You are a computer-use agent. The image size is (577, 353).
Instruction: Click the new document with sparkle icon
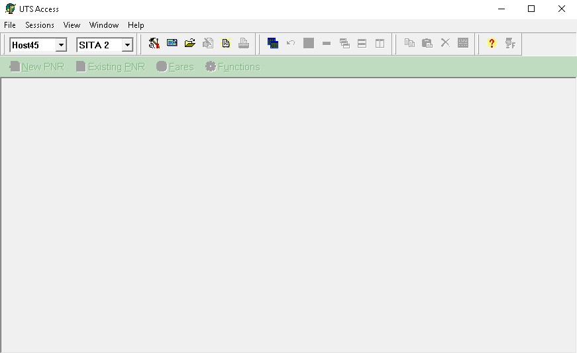coord(226,43)
